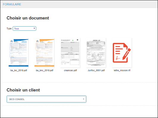Open the Type dropdown showing Tous
The image size is (158, 118).
[x=24, y=29]
